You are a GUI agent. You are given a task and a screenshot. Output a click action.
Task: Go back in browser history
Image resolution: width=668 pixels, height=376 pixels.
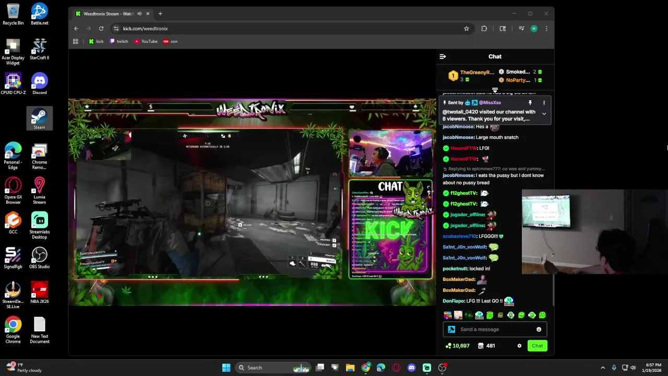tap(76, 29)
